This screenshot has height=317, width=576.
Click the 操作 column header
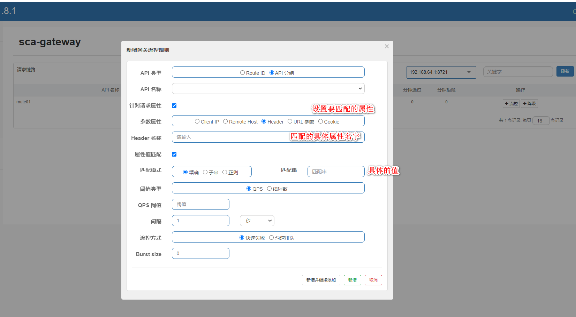tap(521, 90)
